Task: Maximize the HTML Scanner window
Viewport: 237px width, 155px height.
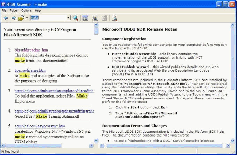Action: pos(225,5)
